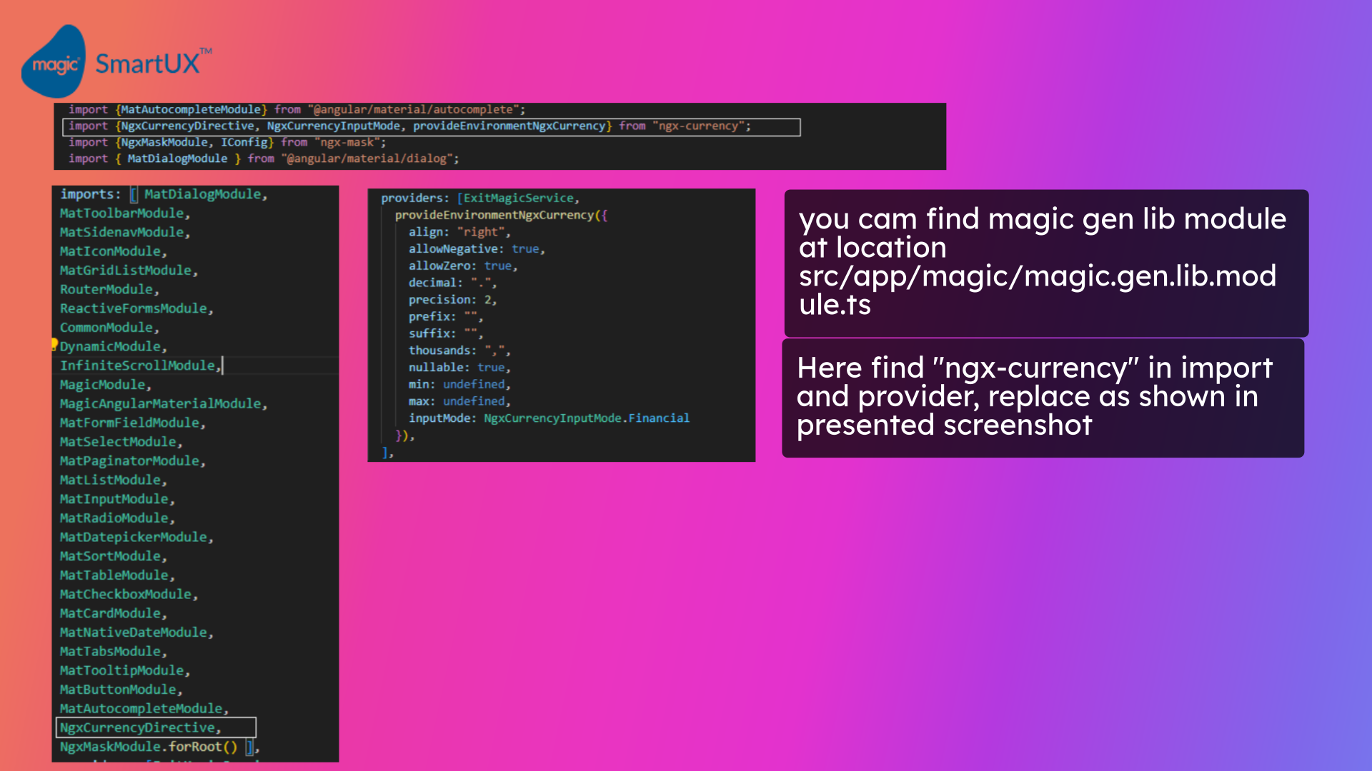Image resolution: width=1372 pixels, height=771 pixels.
Task: Select the MatAutocompleteModule import statement
Action: pos(297,109)
